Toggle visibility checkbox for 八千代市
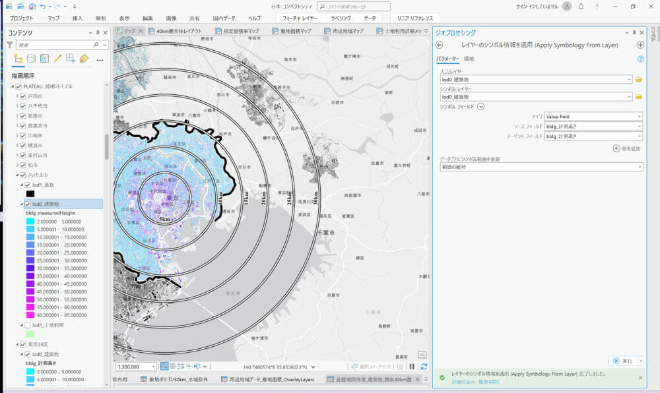This screenshot has height=393, width=660. (23, 106)
